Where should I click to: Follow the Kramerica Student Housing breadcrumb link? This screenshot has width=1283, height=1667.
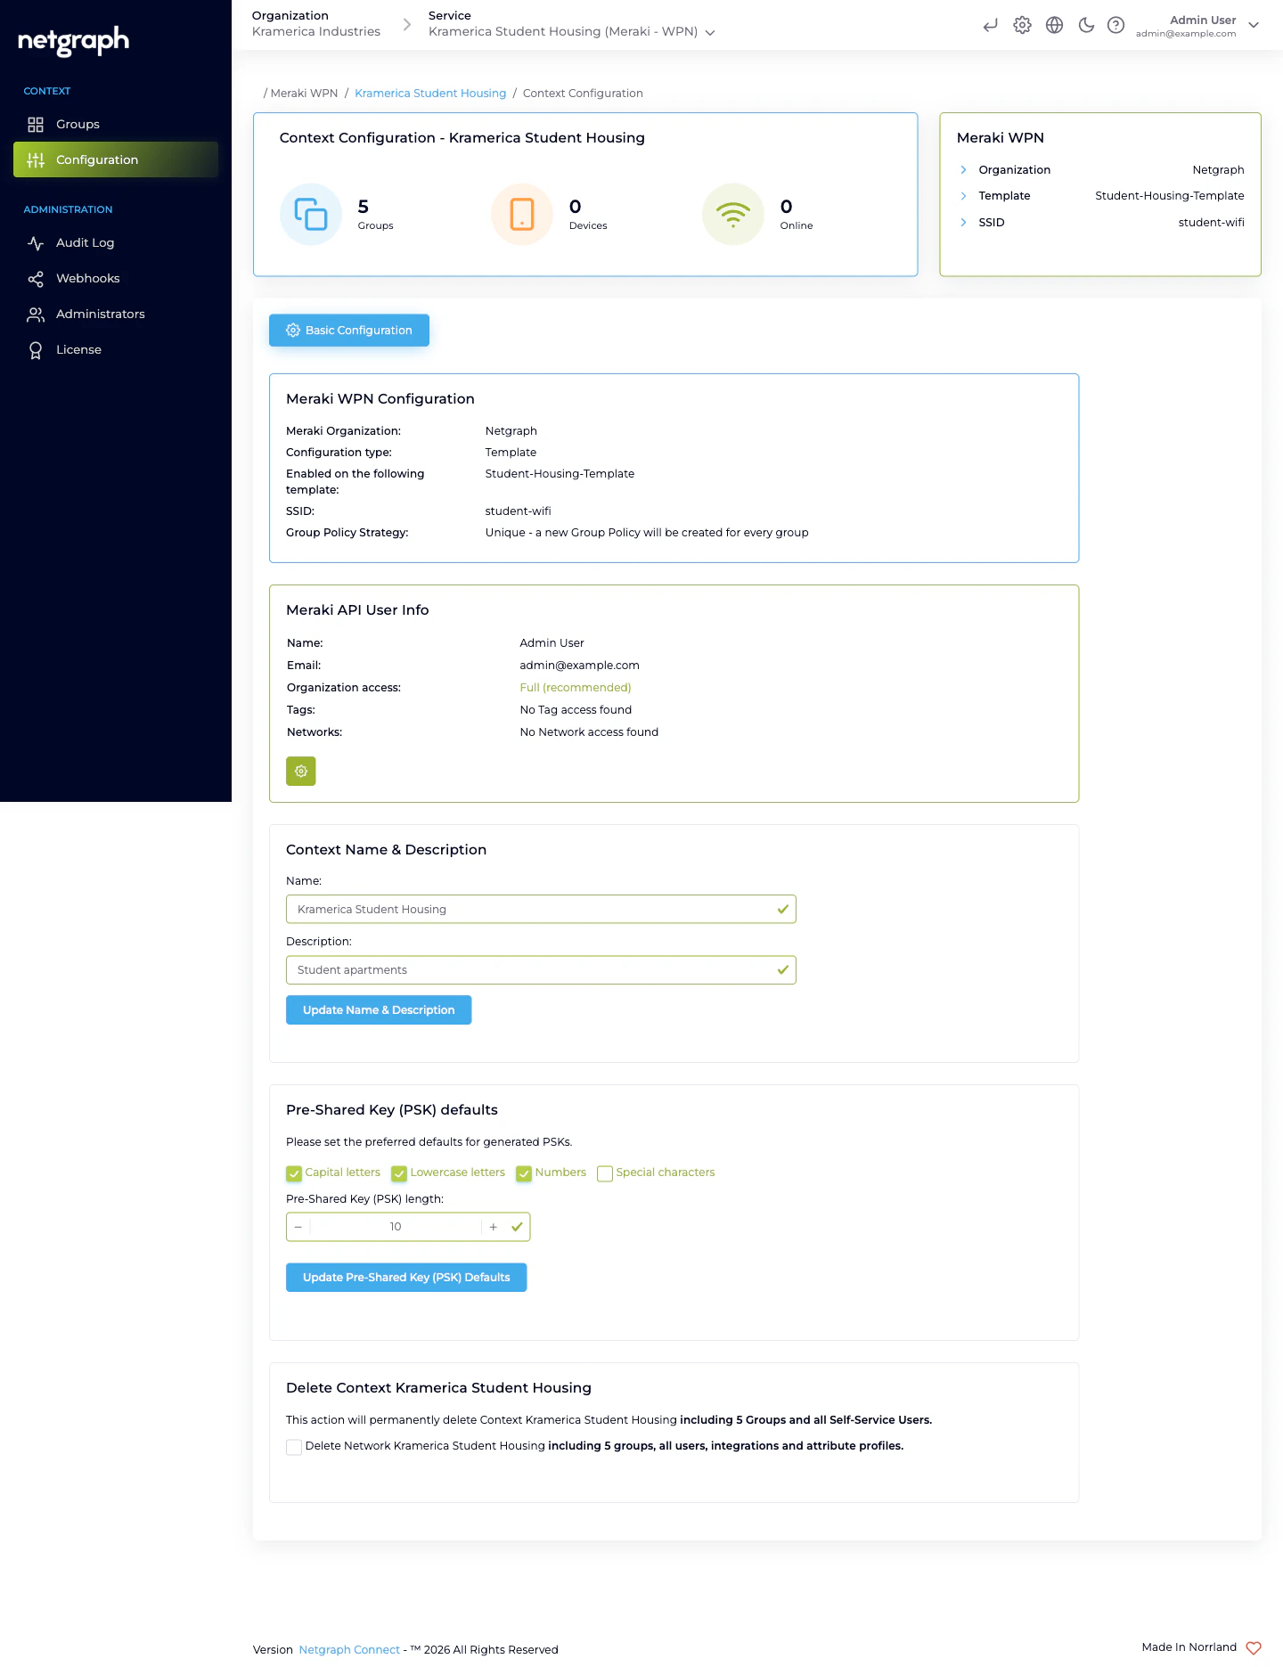(x=430, y=93)
